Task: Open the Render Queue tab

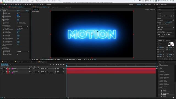Action: 31,62
